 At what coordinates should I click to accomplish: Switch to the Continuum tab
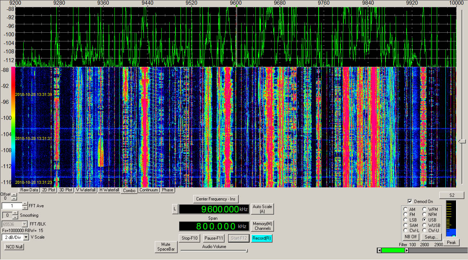coord(149,190)
